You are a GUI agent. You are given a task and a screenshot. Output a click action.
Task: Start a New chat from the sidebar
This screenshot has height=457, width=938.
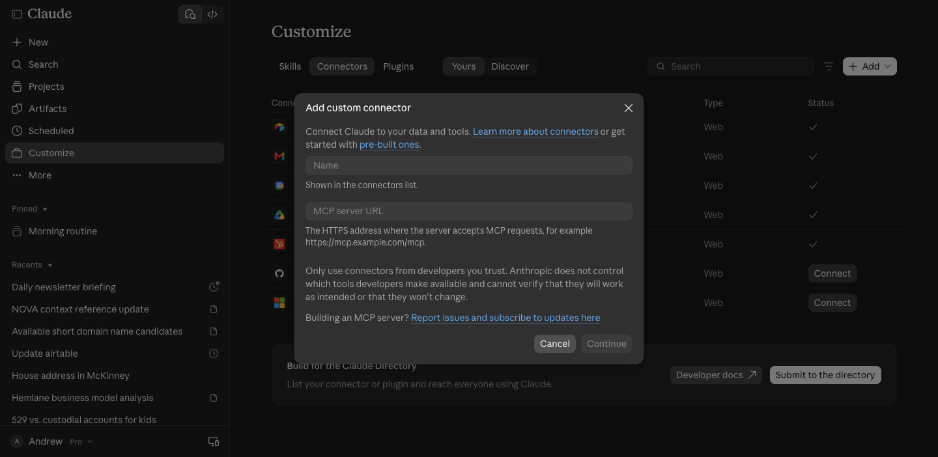115,42
